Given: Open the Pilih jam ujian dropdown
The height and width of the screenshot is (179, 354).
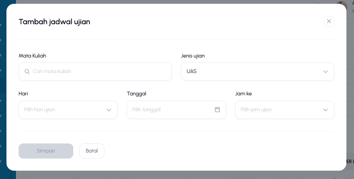Looking at the screenshot, I should pyautogui.click(x=285, y=110).
